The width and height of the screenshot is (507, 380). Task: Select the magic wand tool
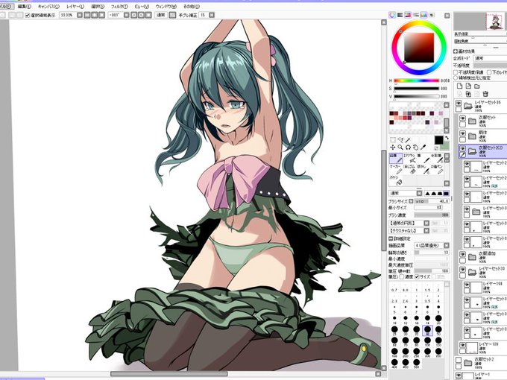click(408, 139)
